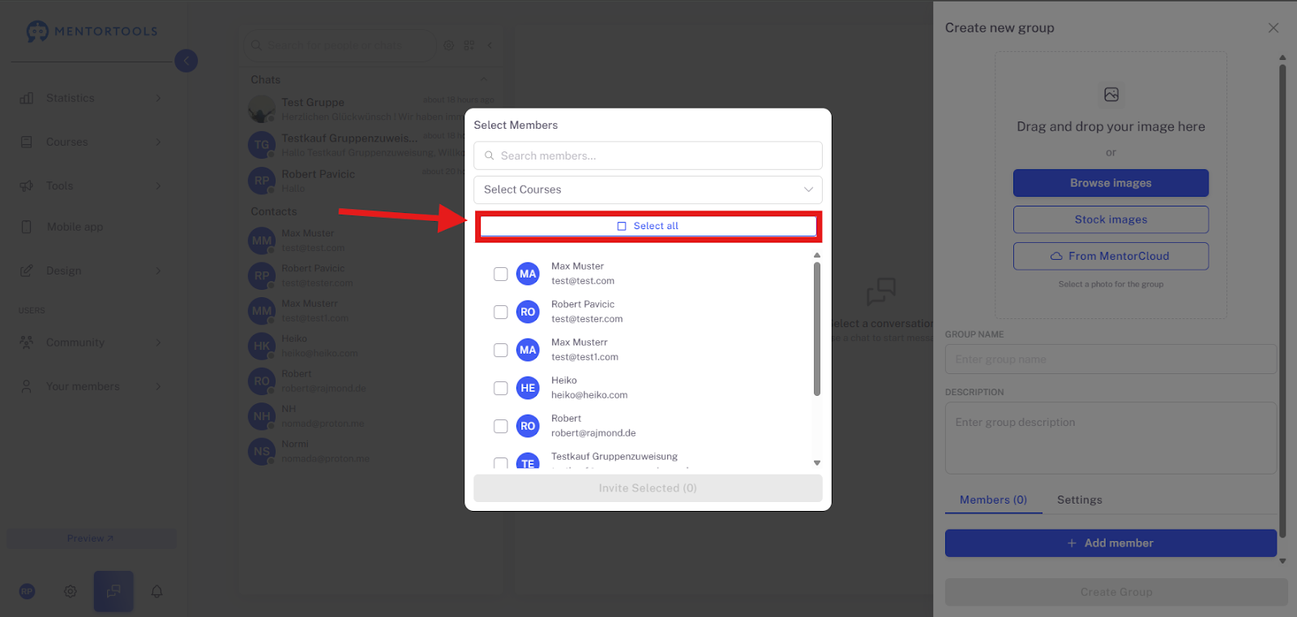Expand the Statistics menu chevron
1297x617 pixels.
(x=158, y=98)
